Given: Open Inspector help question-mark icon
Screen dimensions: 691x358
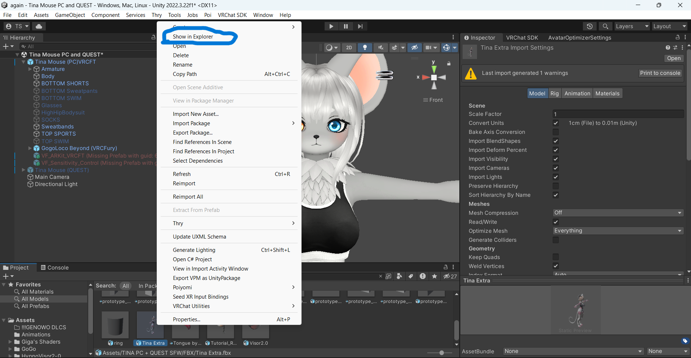Looking at the screenshot, I should click(668, 47).
